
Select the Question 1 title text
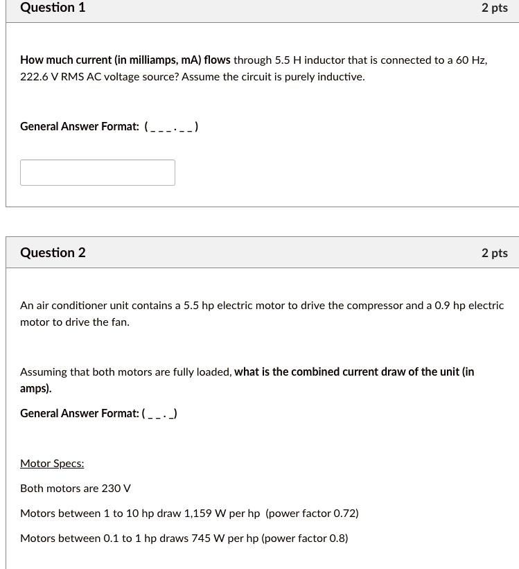(53, 8)
